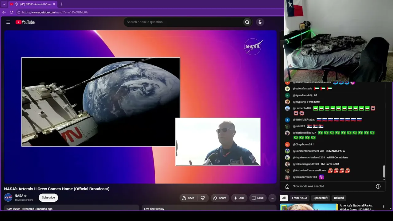The width and height of the screenshot is (393, 221).
Task: Start voice search with the microphone
Action: (x=260, y=22)
